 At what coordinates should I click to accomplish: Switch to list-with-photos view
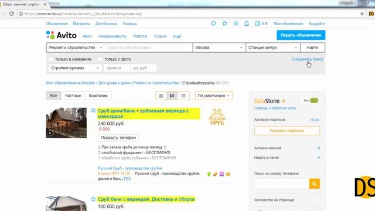(x=172, y=96)
